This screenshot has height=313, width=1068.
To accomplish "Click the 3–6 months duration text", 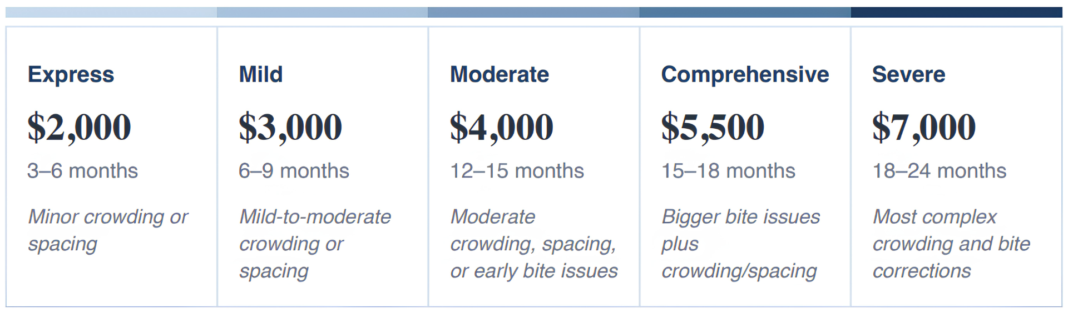I will tap(82, 171).
